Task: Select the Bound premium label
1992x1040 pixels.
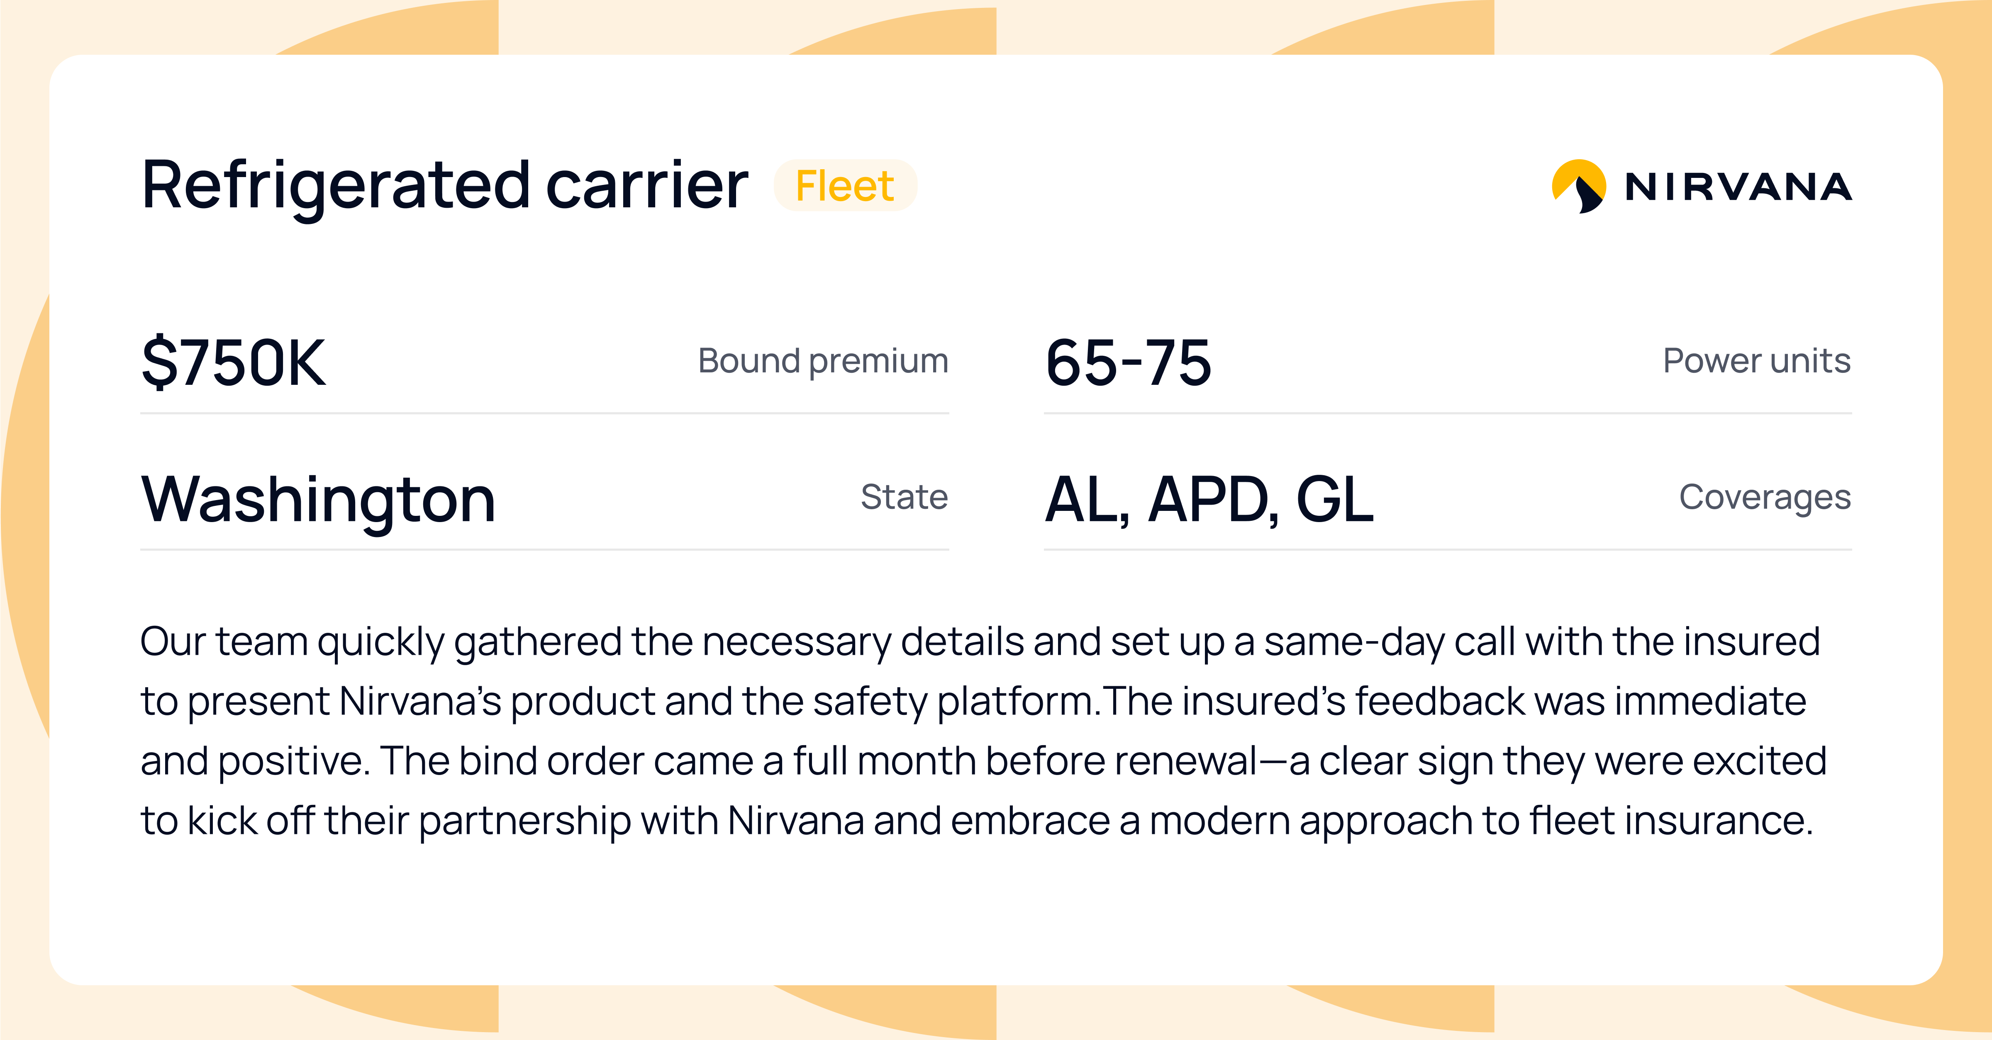Action: [823, 361]
